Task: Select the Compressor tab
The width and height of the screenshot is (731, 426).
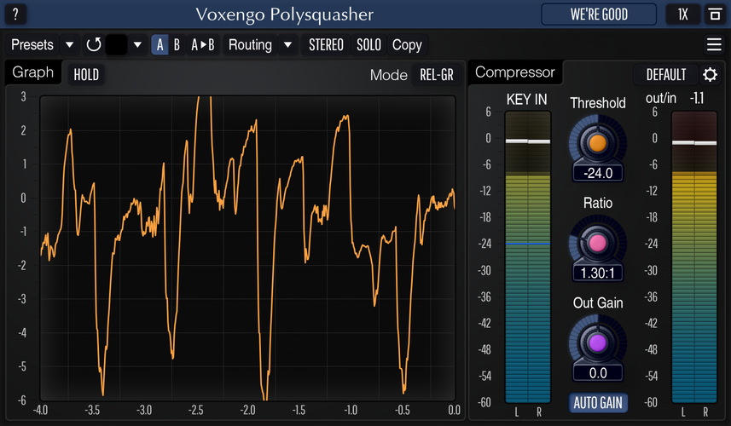Action: pos(515,72)
